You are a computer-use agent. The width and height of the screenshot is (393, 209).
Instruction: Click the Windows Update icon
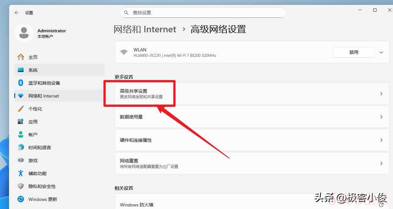tap(21, 199)
